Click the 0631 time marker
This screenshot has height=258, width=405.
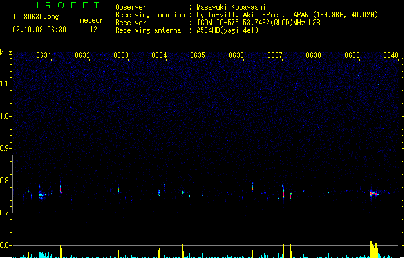click(x=43, y=55)
